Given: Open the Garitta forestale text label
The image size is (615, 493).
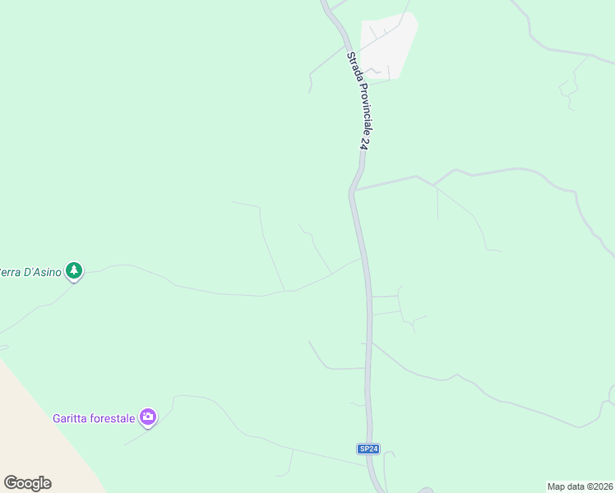Looking at the screenshot, I should coord(94,418).
